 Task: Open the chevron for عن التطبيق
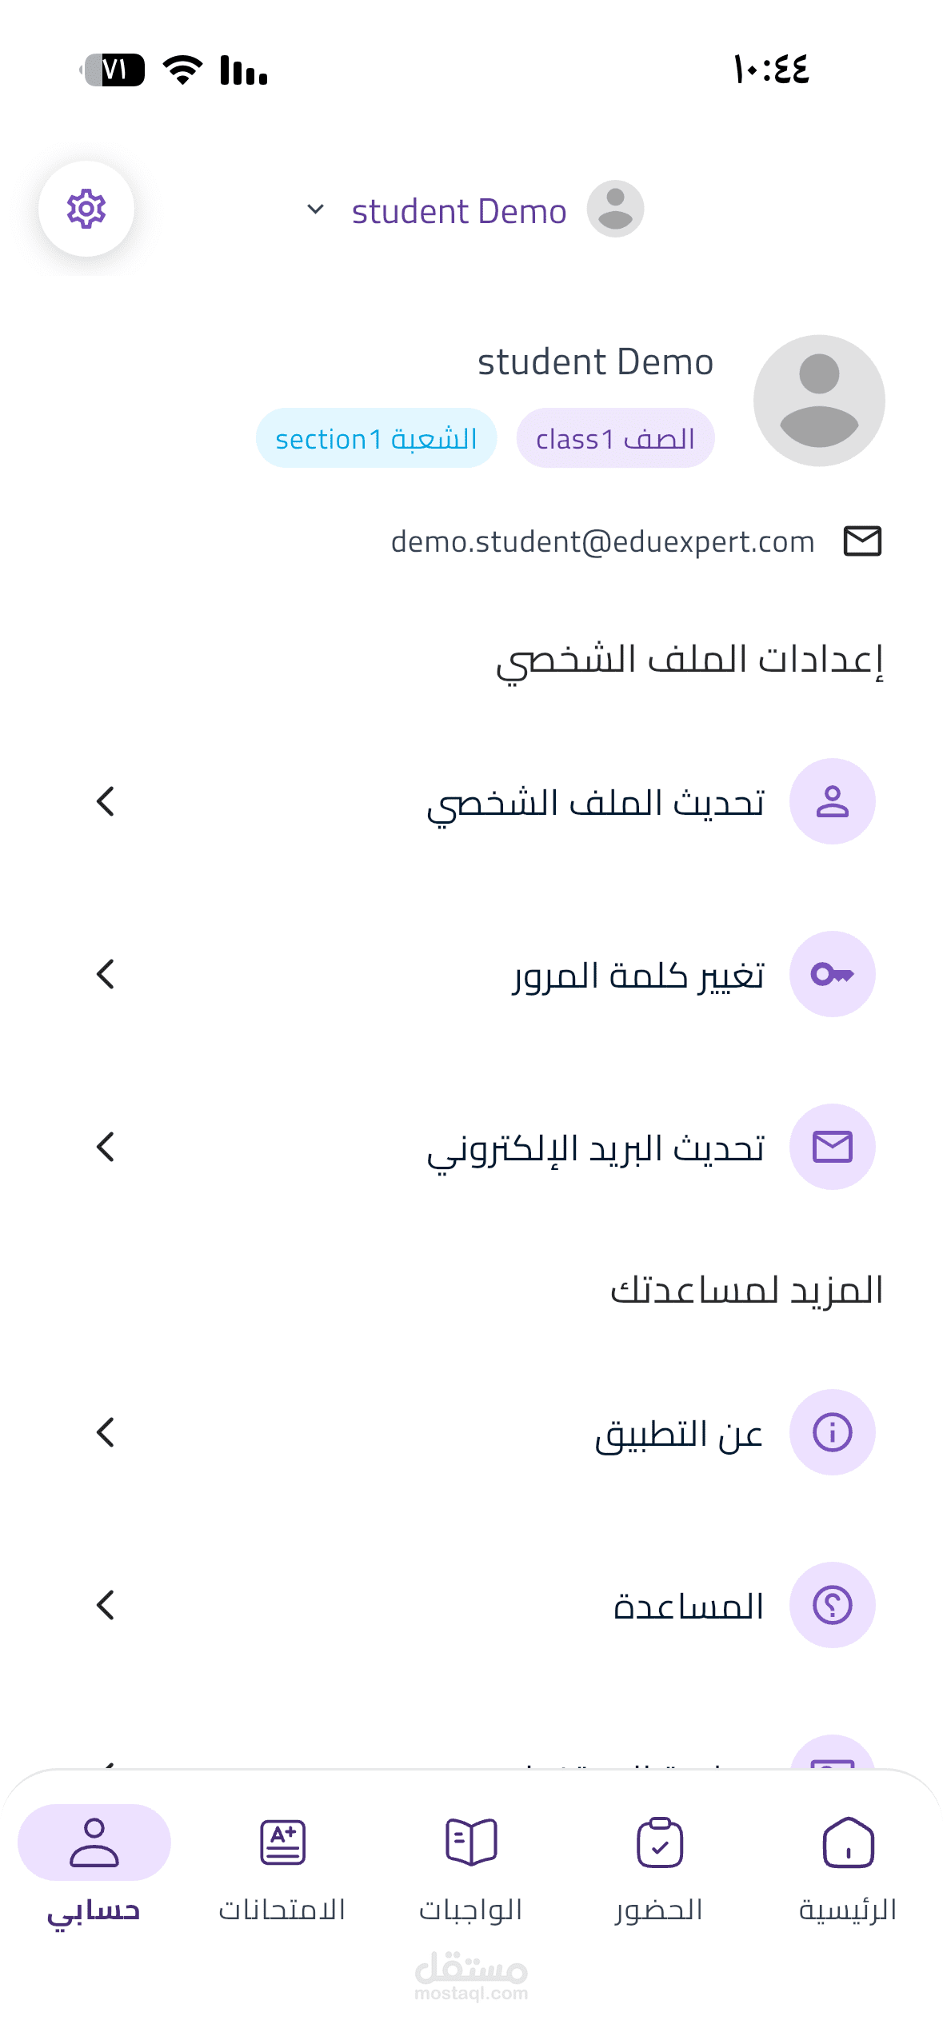pos(106,1432)
